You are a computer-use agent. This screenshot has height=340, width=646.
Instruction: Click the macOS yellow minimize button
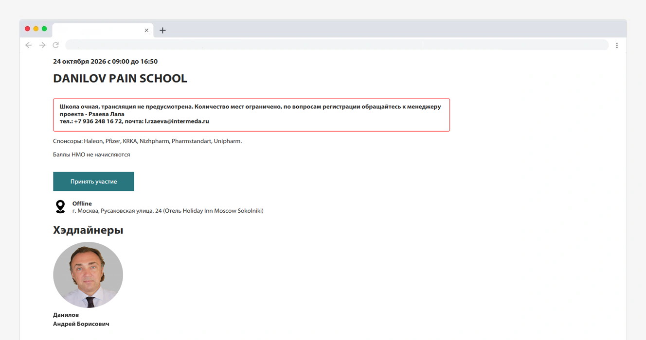pos(36,29)
